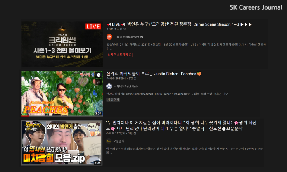Open the JTBC Entertainment channel name
The image size is (287, 172).
click(x=126, y=37)
